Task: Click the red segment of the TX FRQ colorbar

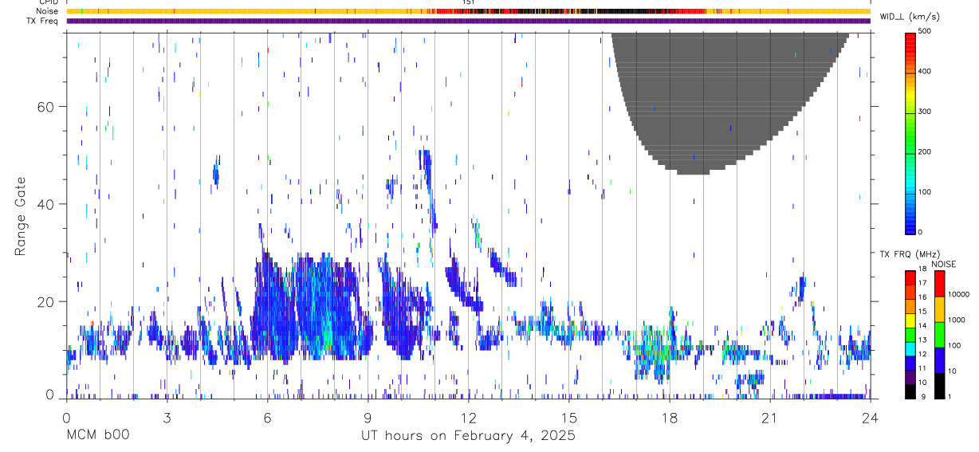Action: pyautogui.click(x=910, y=278)
